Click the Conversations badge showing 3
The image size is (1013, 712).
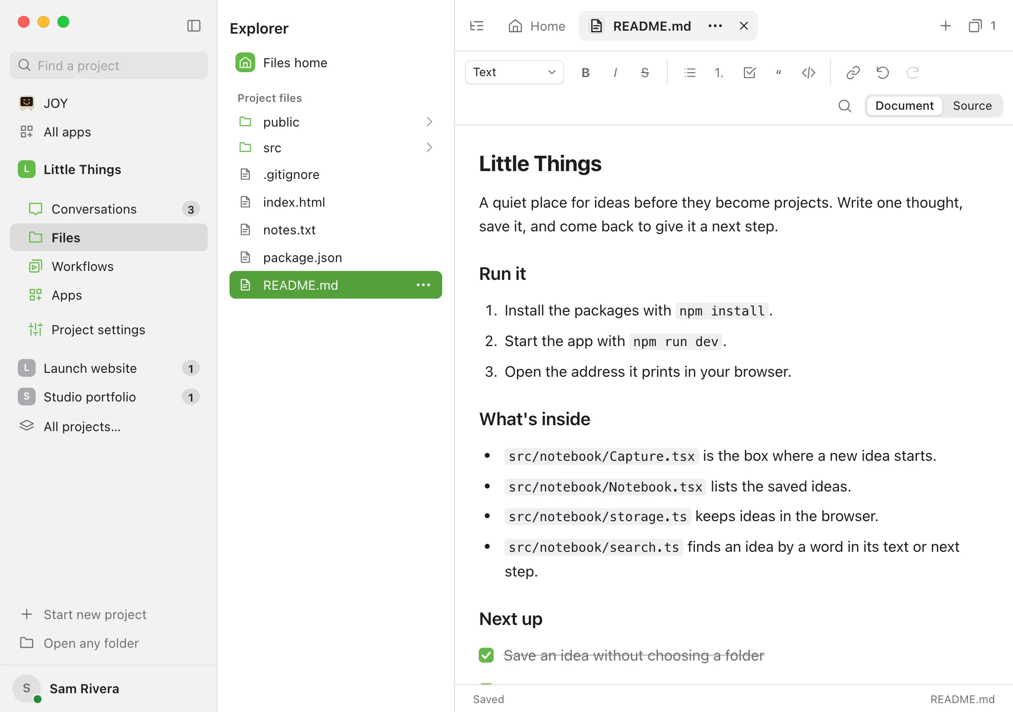(x=191, y=209)
